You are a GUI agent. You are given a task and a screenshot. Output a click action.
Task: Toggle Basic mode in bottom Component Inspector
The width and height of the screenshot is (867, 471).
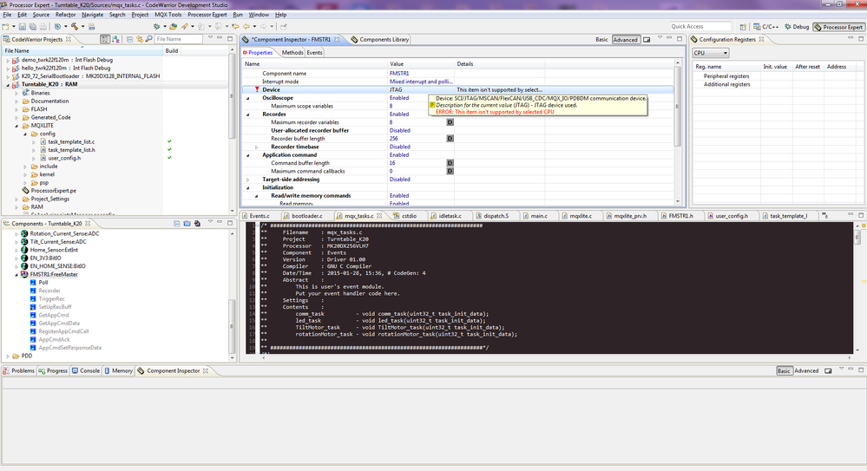coord(784,371)
